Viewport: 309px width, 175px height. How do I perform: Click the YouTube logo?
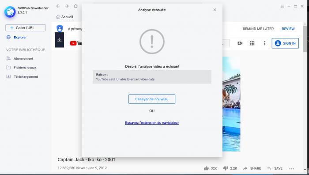tap(76, 43)
